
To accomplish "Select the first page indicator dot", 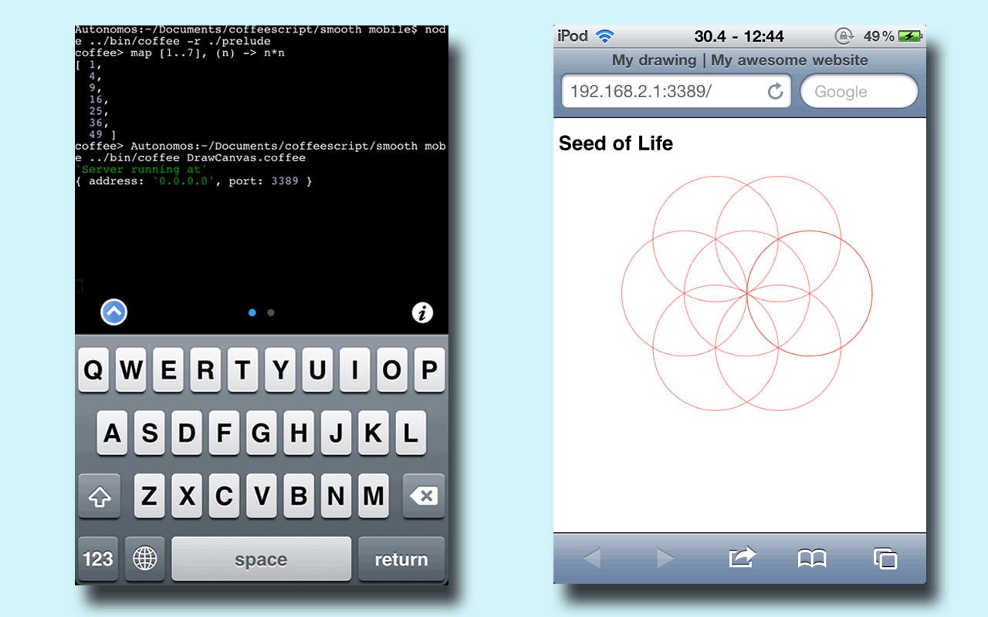I will [x=252, y=312].
